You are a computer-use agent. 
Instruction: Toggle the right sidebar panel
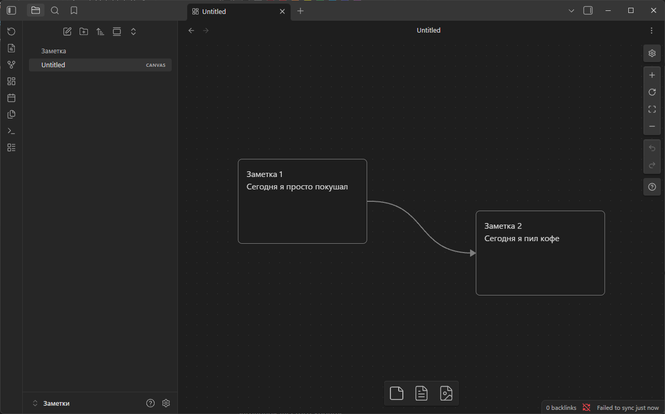[x=588, y=10]
